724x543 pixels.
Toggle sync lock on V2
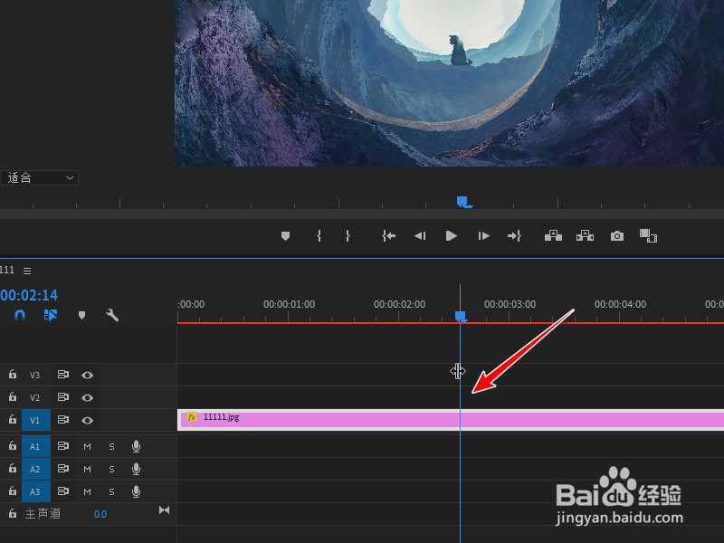pyautogui.click(x=63, y=397)
